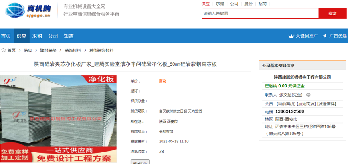Open the 求购 navigation menu item
This screenshot has width=348, height=164.
click(x=37, y=36)
